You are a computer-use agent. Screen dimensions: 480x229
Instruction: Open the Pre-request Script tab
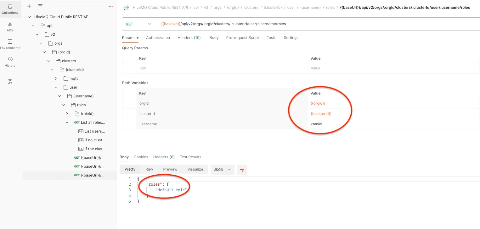243,38
